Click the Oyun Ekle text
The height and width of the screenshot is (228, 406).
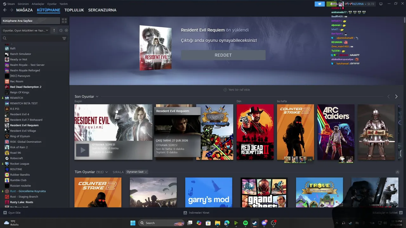pos(14,213)
